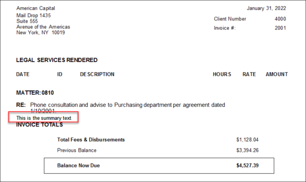306x182 pixels.
Task: Click the Avenue of the Americas line
Action: click(43, 27)
